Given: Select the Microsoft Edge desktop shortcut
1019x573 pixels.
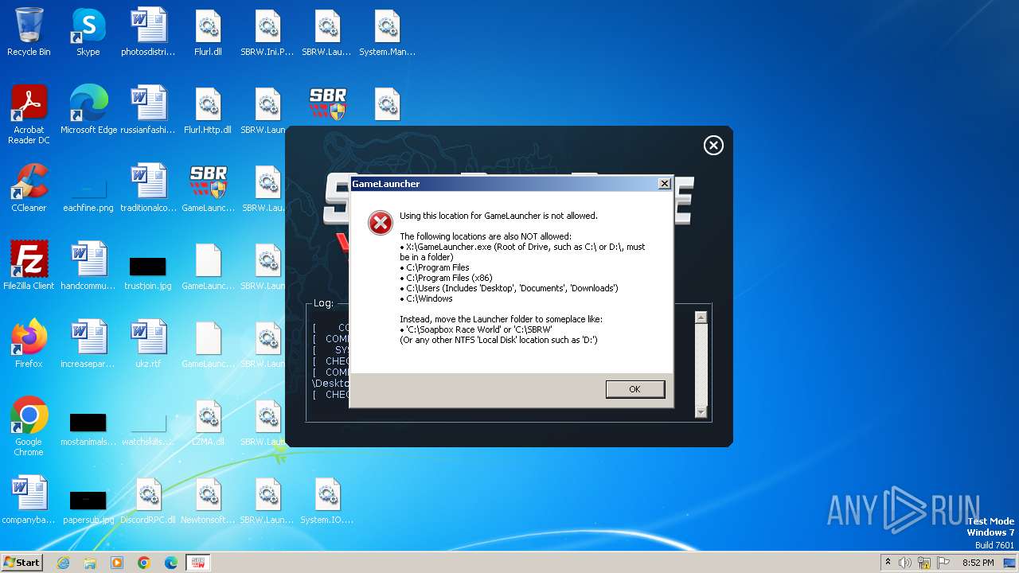Looking at the screenshot, I should (x=88, y=110).
